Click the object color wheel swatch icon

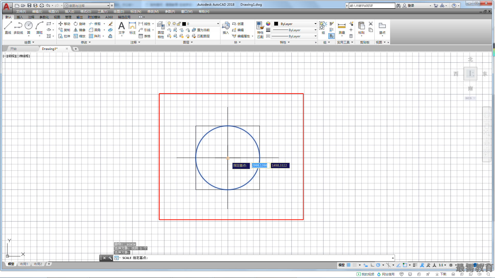coord(268,24)
